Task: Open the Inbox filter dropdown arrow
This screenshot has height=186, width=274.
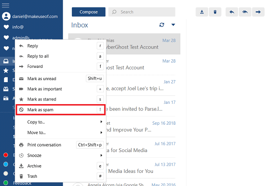Action: point(173,25)
